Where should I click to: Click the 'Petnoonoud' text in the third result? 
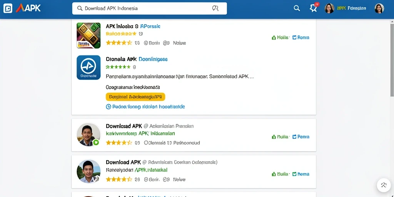pos(187,143)
